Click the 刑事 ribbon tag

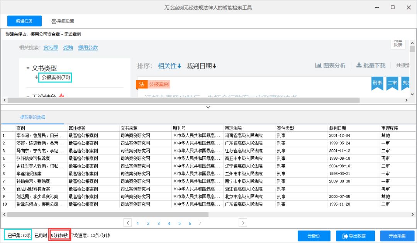click(x=377, y=83)
